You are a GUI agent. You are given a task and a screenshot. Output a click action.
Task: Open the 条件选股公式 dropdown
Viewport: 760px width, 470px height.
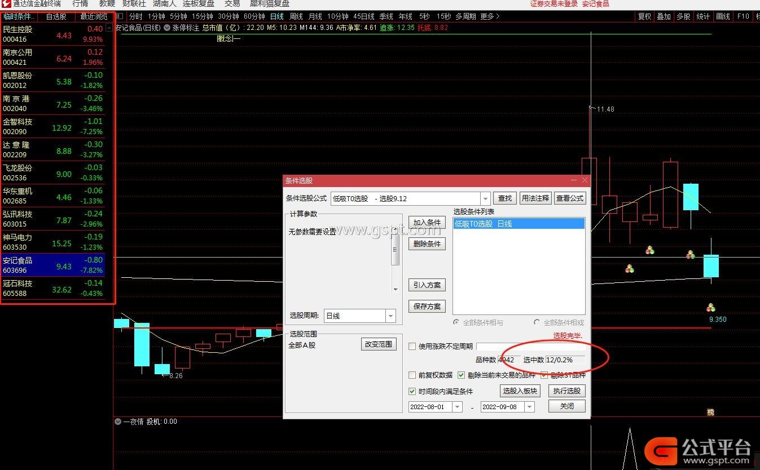point(485,198)
